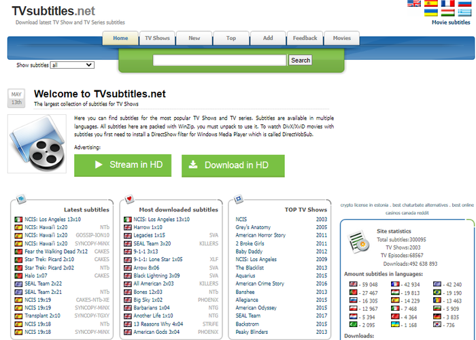Screen dimensions: 476x340
Task: Click the Greek flag beside 42 240
Action: pos(437,284)
